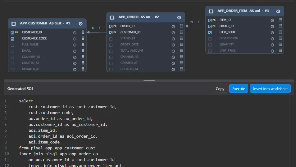This screenshot has height=167, width=296.
Task: Click SQL line number 10
Action: coord(7,154)
